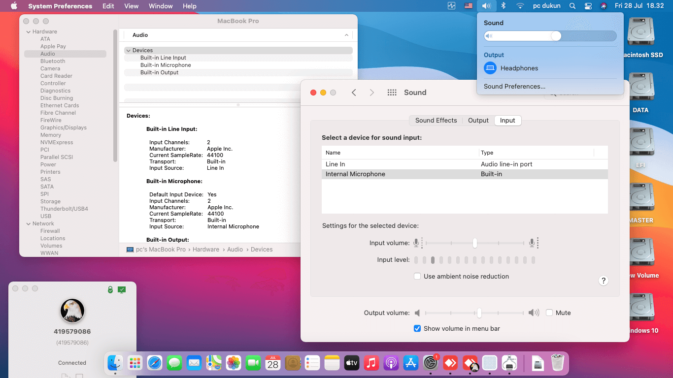Click the Output volume slider
Image resolution: width=673 pixels, height=378 pixels.
tap(475, 313)
